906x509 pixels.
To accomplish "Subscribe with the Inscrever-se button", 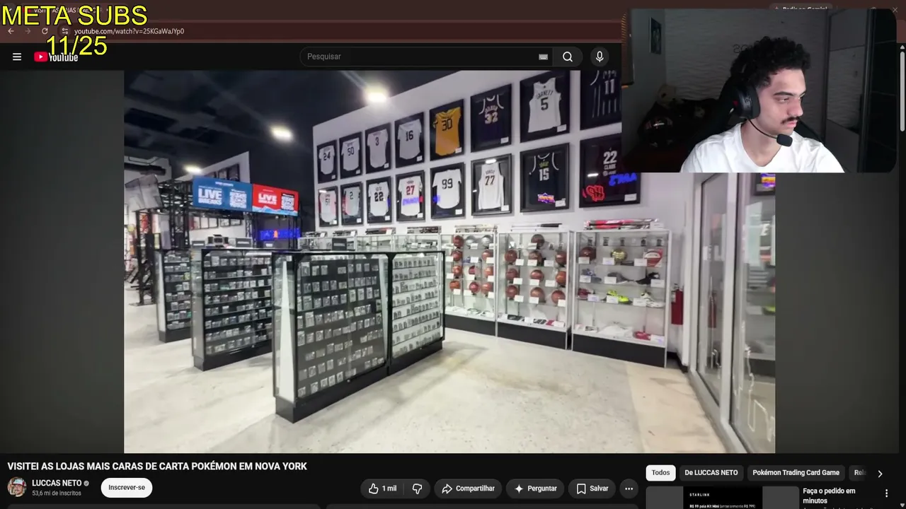I will (127, 488).
